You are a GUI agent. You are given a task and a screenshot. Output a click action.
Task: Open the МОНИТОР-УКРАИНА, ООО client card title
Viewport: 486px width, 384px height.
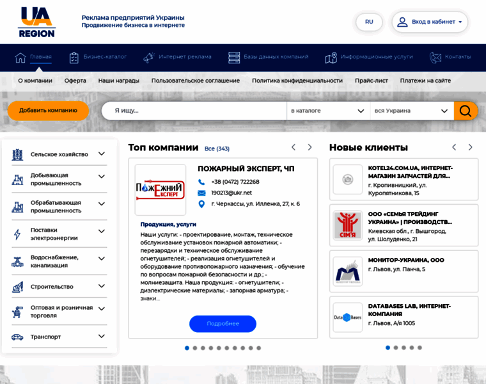tap(406, 260)
